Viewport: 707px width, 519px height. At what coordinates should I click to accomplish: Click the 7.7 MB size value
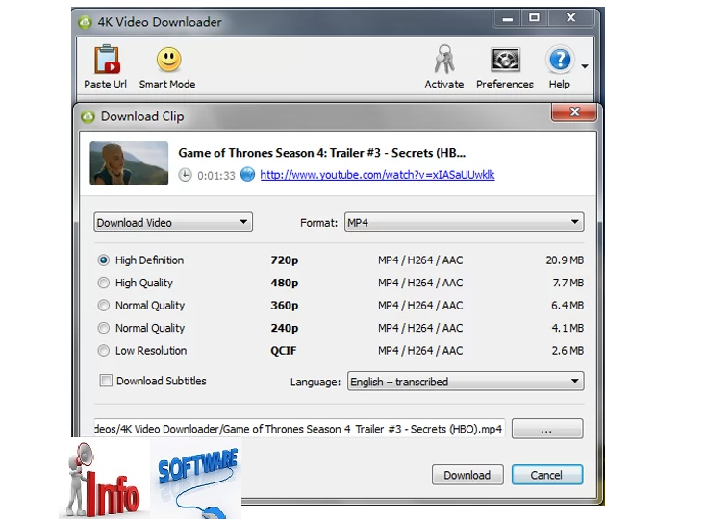pos(568,283)
